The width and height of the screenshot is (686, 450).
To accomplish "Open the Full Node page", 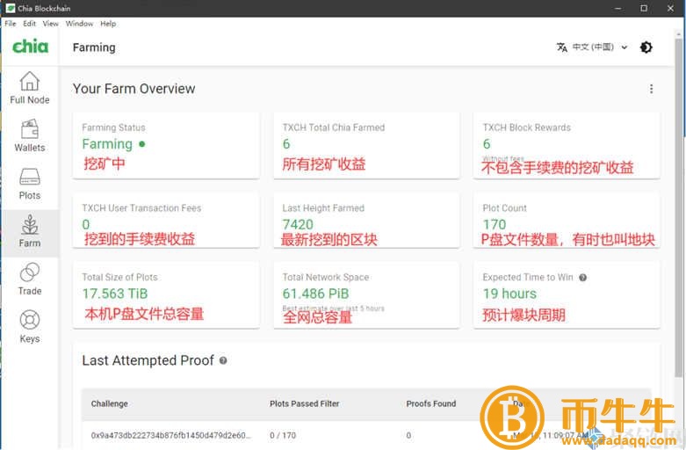I will (30, 88).
